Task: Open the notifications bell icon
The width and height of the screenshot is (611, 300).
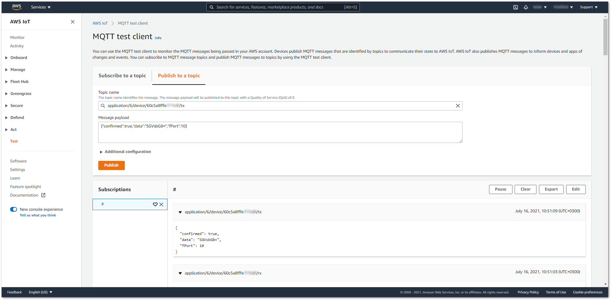Action: click(526, 7)
